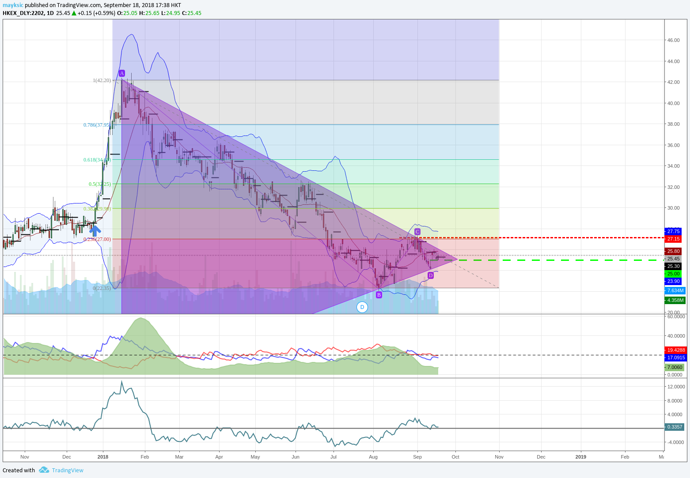690x478 pixels.
Task: Click the Jun label on time axis
Action: point(296,457)
